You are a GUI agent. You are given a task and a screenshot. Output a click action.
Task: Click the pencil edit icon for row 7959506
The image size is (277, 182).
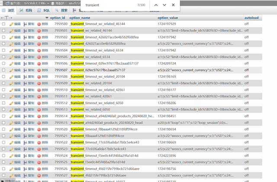tap(12, 64)
